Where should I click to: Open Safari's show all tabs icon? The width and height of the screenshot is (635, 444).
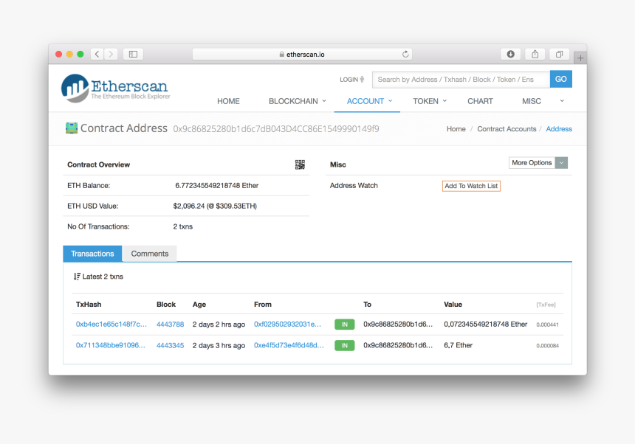point(559,54)
